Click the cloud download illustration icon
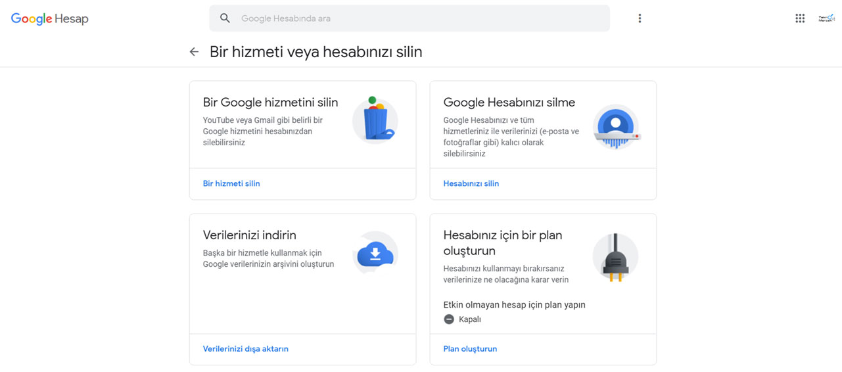This screenshot has height=372, width=842. [375, 253]
